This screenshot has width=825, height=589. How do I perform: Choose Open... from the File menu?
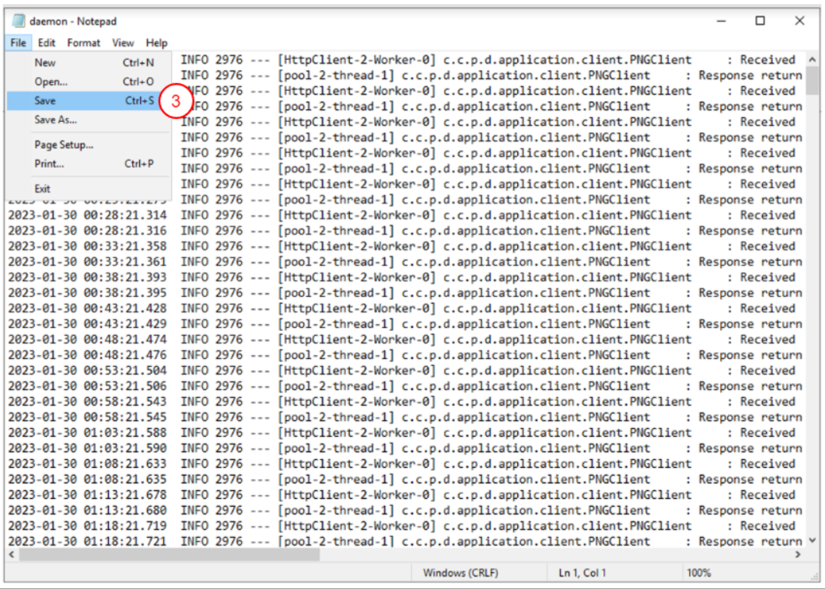click(89, 82)
